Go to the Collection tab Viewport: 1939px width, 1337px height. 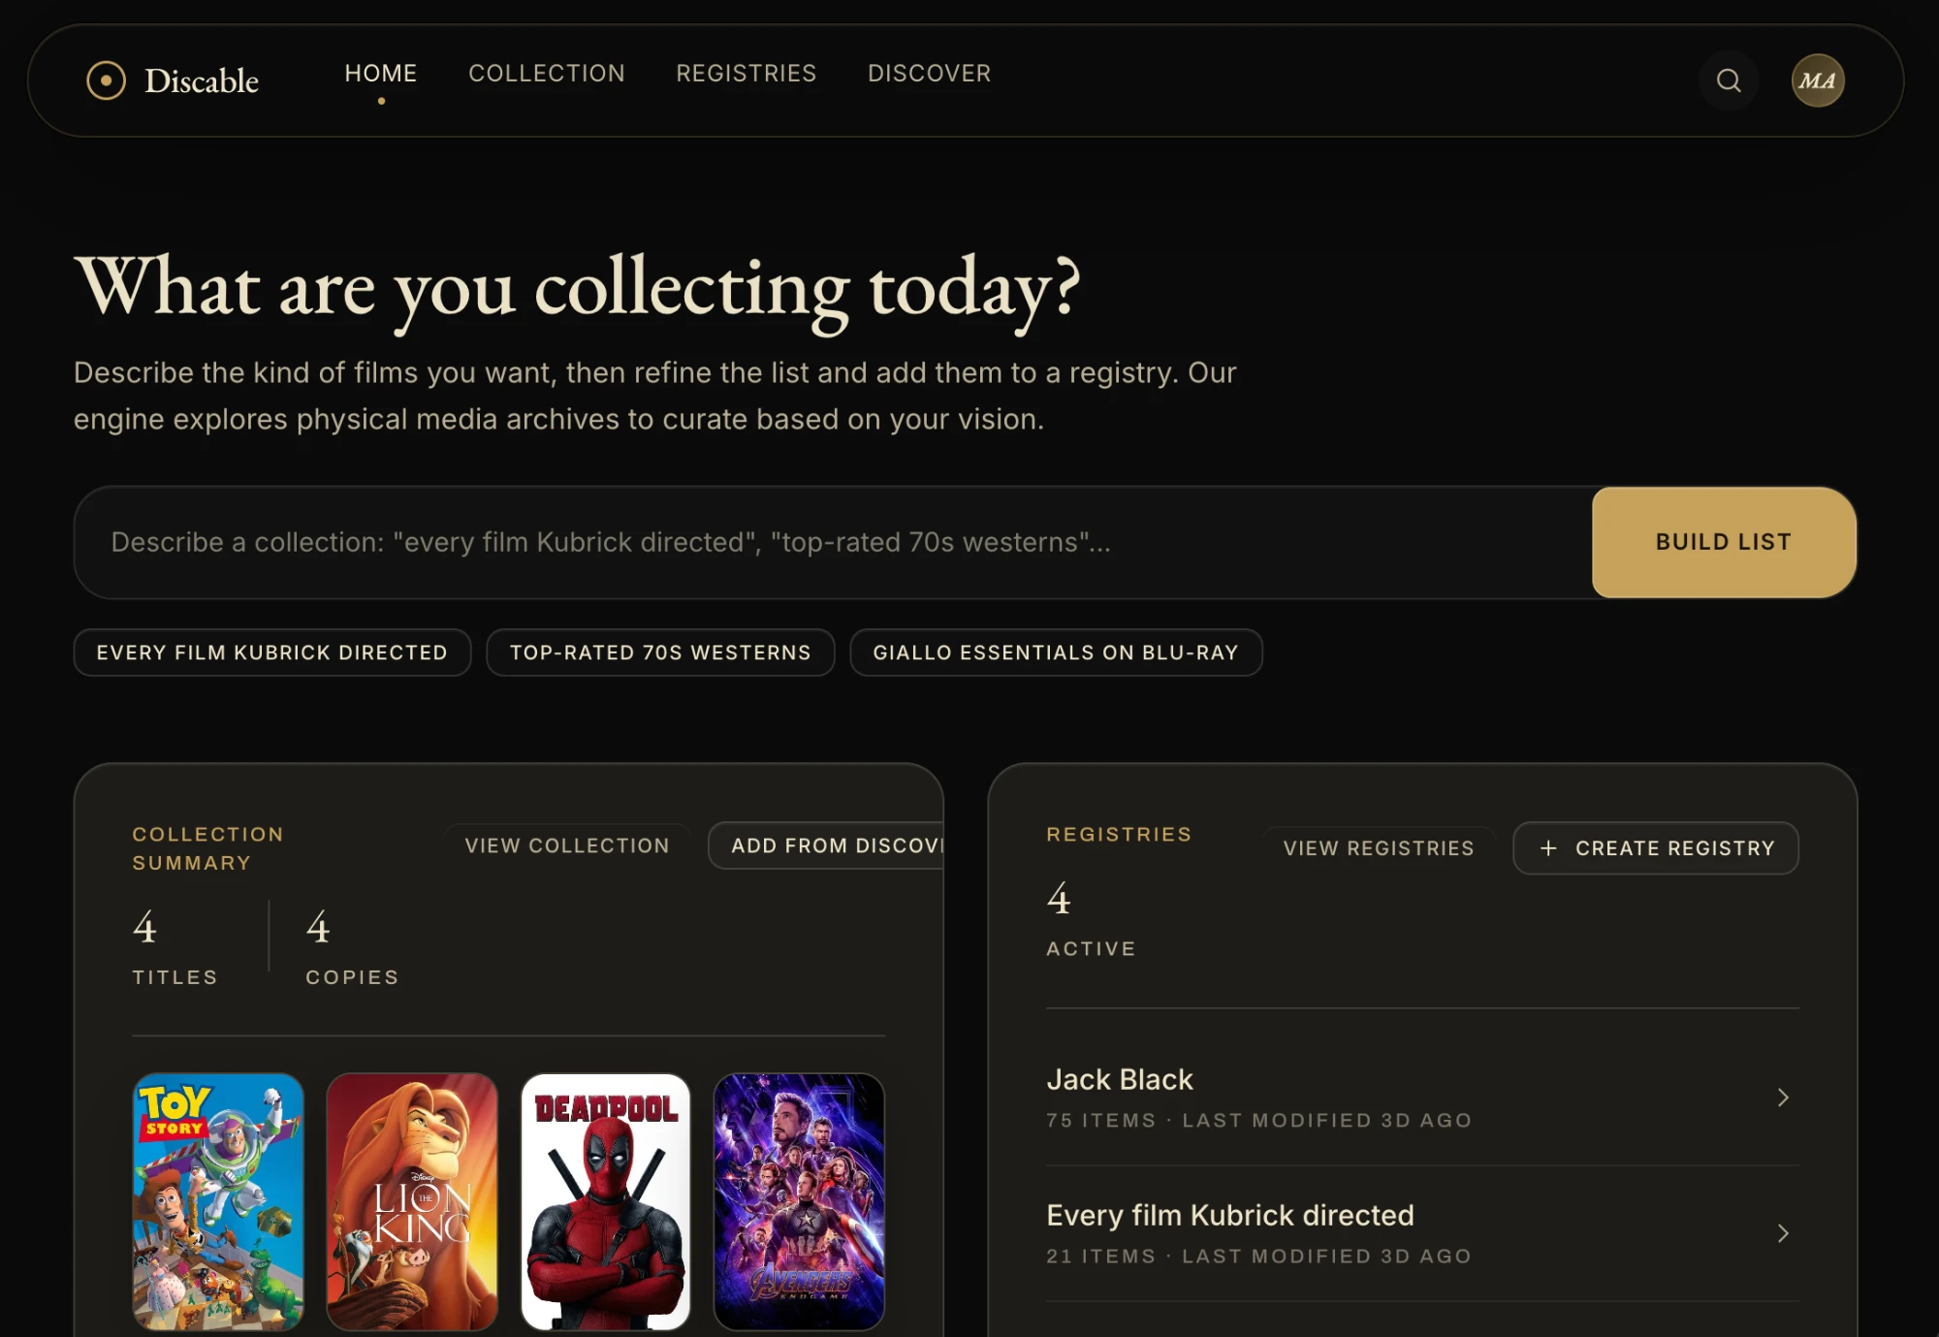point(547,74)
